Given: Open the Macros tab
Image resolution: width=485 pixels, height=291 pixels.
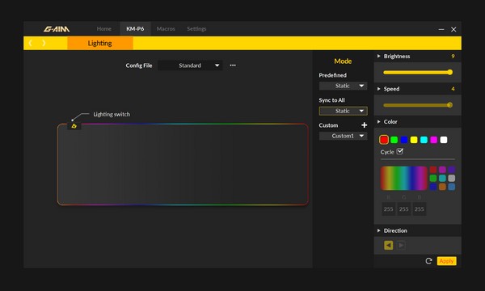Looking at the screenshot, I should [166, 29].
